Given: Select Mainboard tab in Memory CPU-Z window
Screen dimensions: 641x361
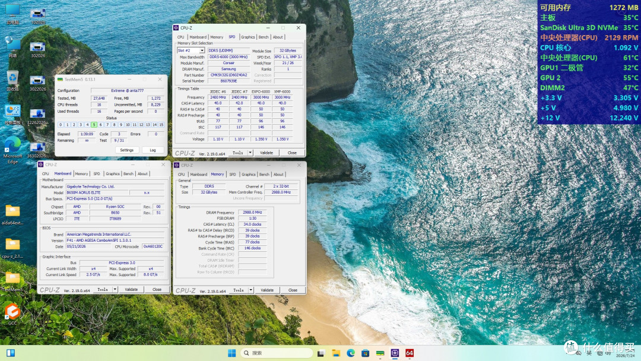Looking at the screenshot, I should 199,175.
